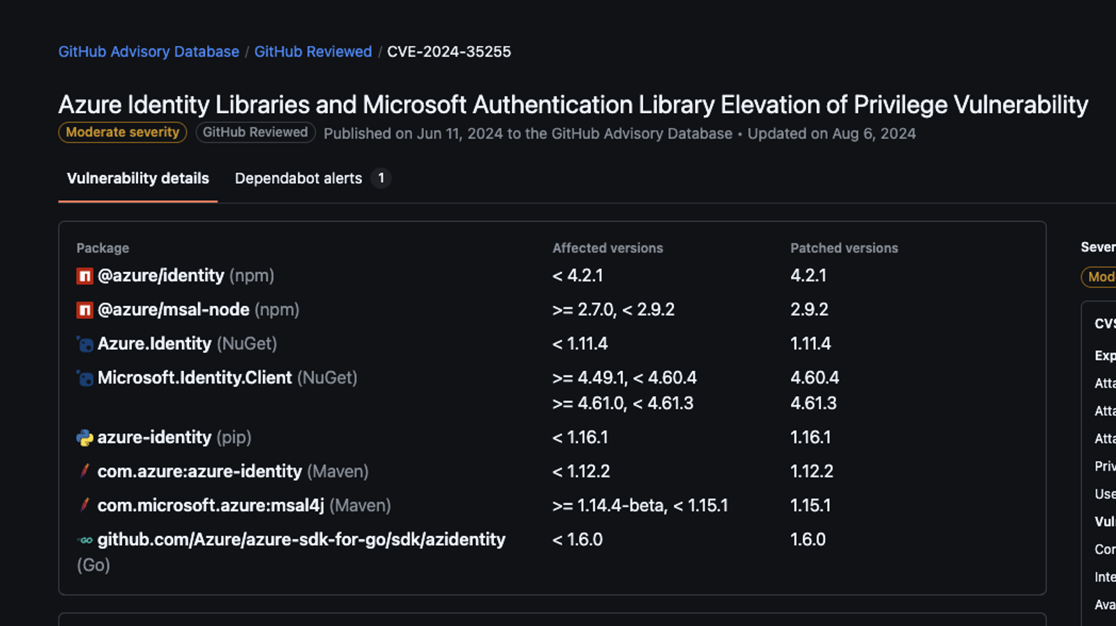This screenshot has height=626, width=1116.
Task: Click the Affected versions column header
Action: pyautogui.click(x=608, y=248)
